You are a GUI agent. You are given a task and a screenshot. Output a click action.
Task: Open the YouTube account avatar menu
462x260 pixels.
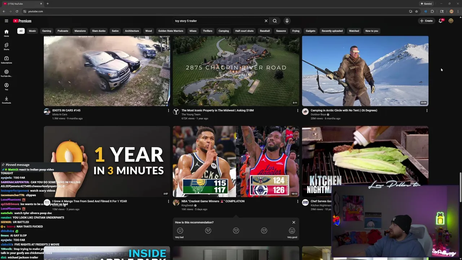451,21
